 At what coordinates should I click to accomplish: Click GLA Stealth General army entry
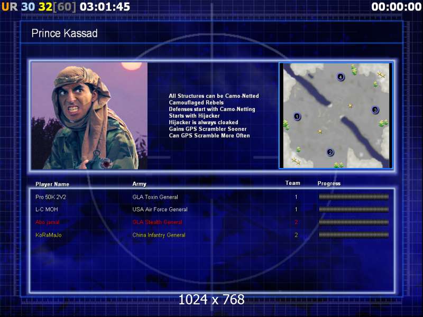coord(157,222)
